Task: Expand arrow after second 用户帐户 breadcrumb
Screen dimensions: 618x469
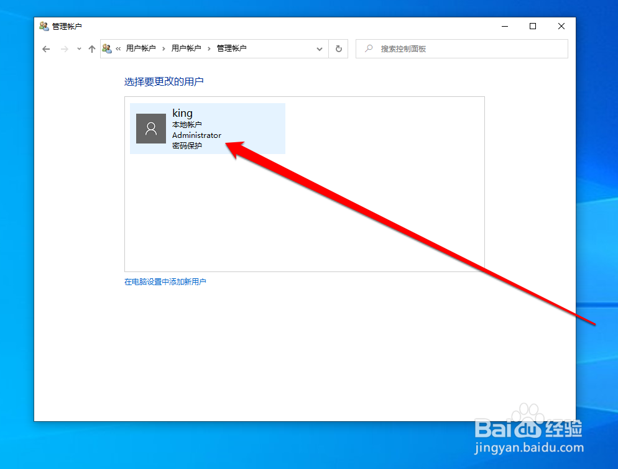Action: [209, 49]
